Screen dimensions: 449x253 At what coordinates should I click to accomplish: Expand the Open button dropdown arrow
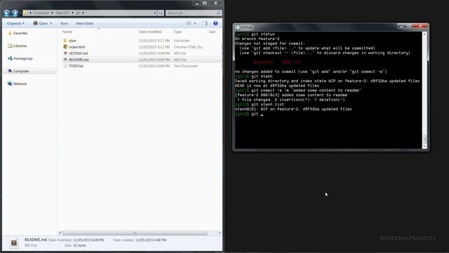[51, 23]
